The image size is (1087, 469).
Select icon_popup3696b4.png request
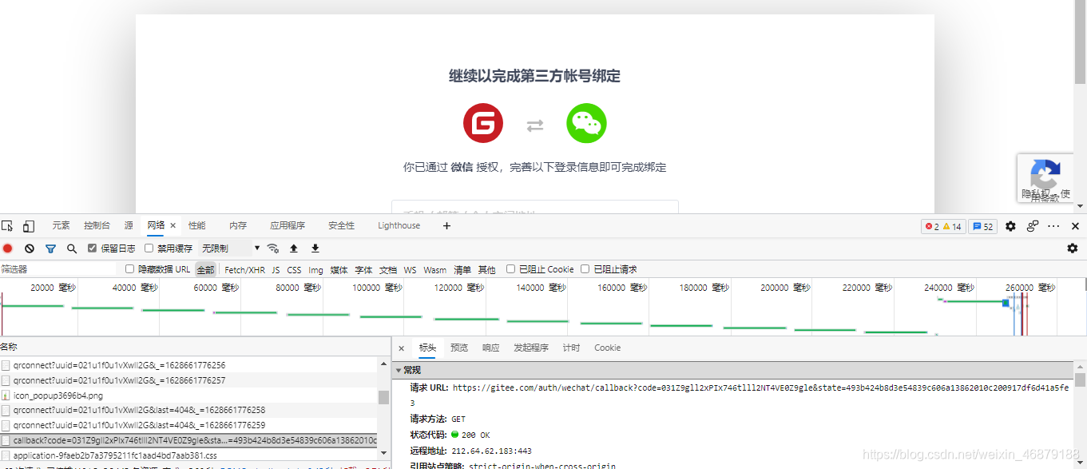pyautogui.click(x=188, y=395)
